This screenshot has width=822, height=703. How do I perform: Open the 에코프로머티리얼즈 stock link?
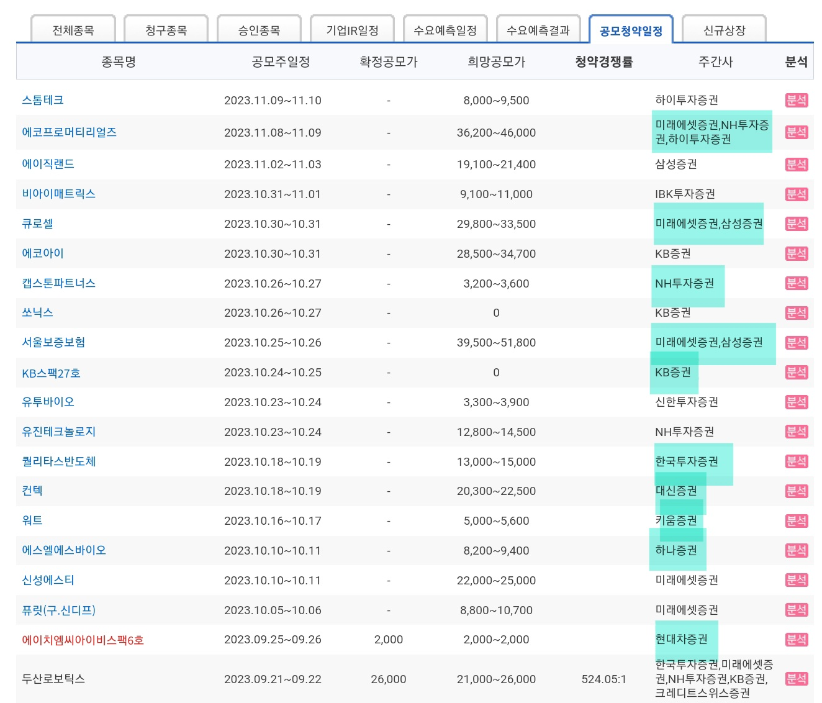coord(70,132)
